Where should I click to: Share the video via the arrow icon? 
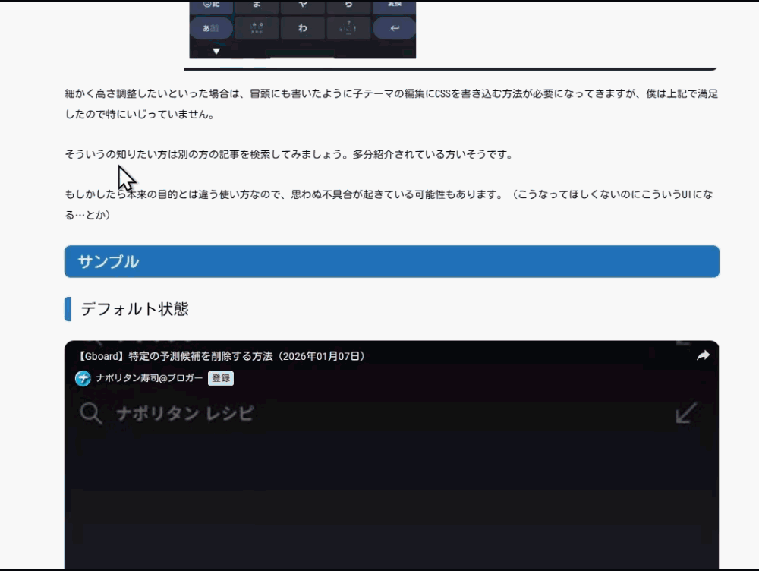703,354
